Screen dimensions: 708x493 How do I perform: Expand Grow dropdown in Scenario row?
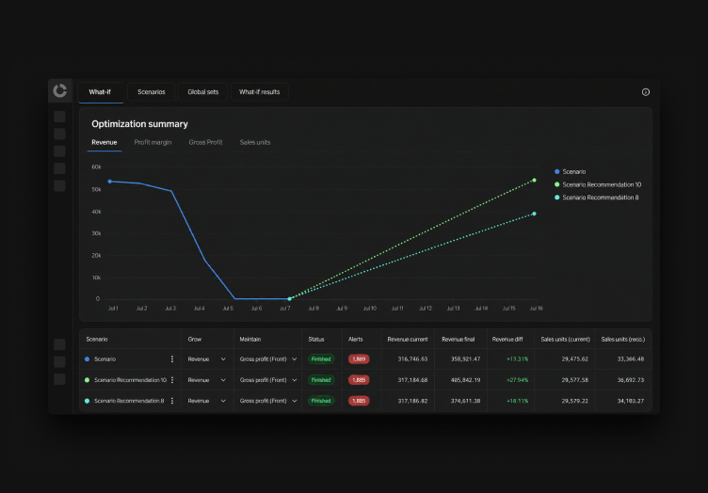[x=207, y=359]
